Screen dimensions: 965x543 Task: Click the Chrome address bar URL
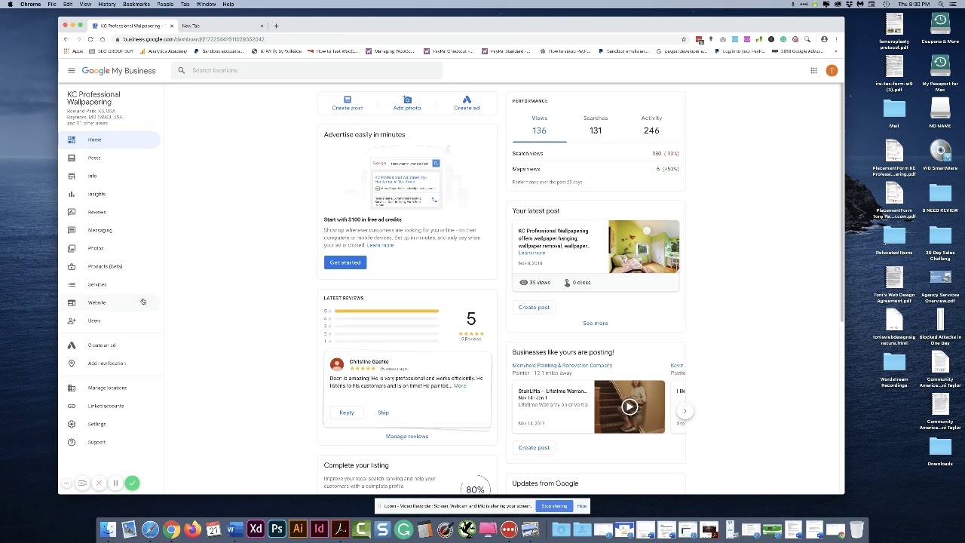[194, 39]
